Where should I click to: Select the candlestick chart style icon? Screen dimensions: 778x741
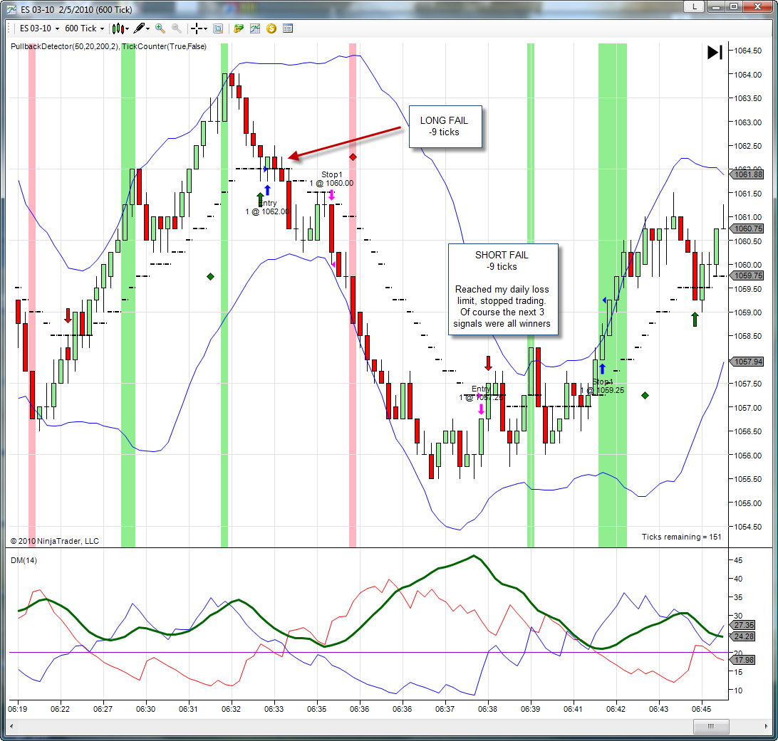click(x=117, y=28)
